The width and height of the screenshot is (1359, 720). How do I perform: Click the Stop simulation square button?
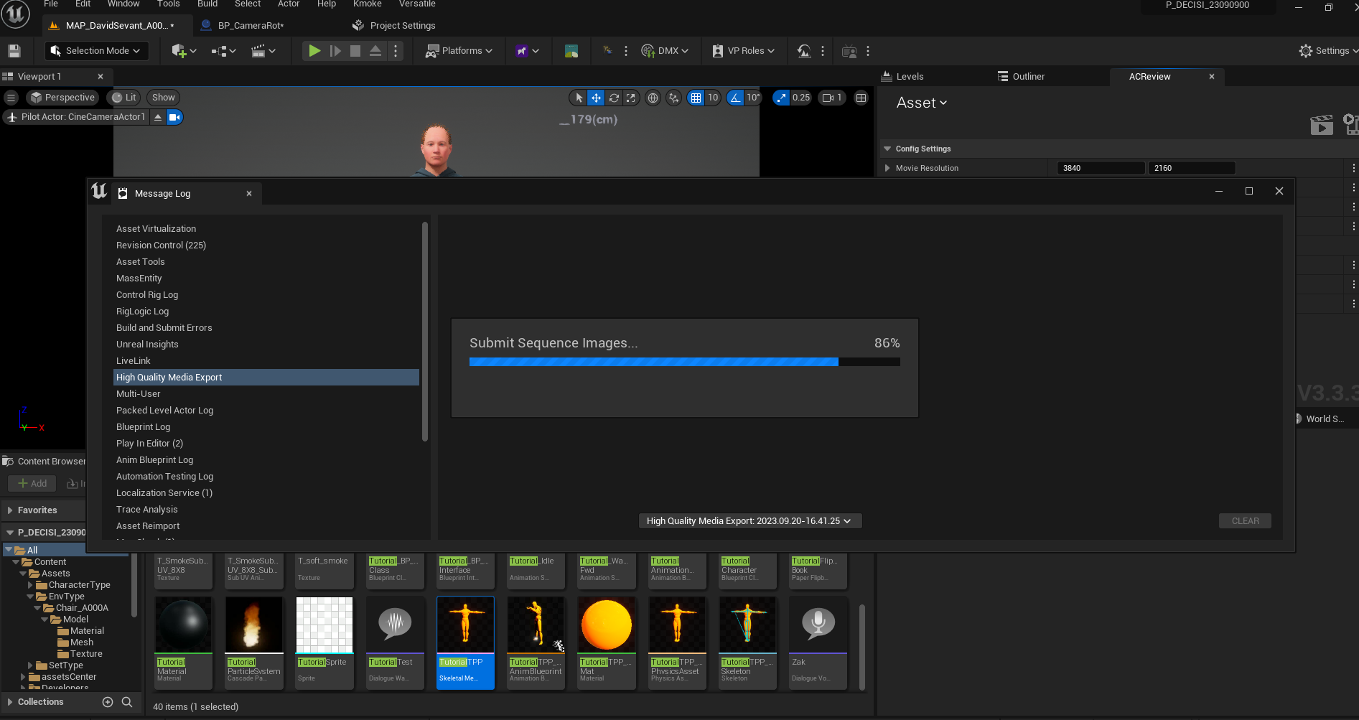click(x=355, y=51)
